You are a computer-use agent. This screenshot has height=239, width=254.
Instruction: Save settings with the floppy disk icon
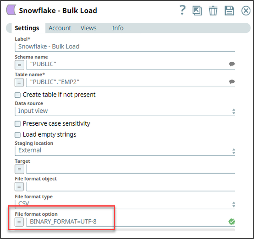pos(229,11)
